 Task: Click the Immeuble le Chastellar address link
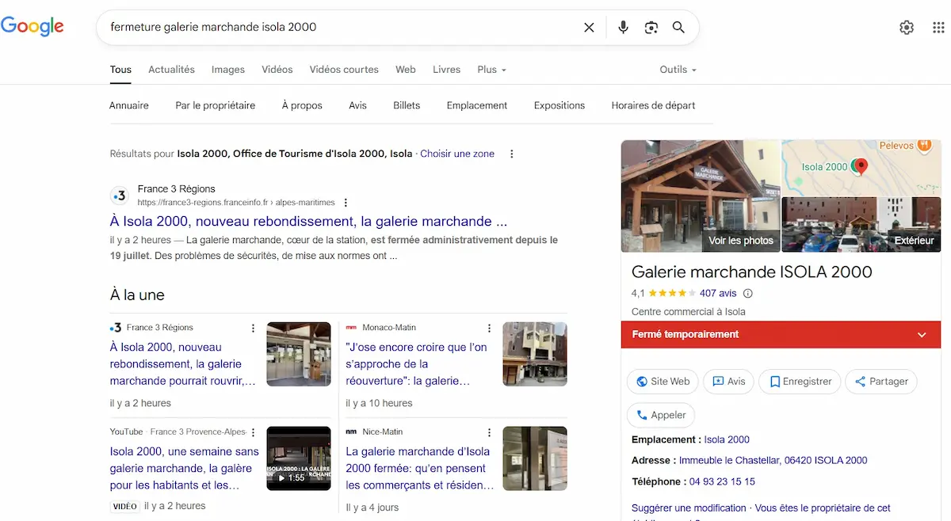(773, 460)
